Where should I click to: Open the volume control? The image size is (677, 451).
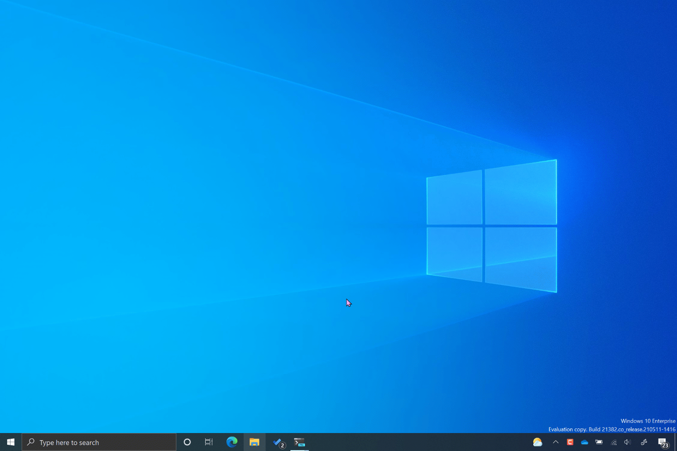627,442
